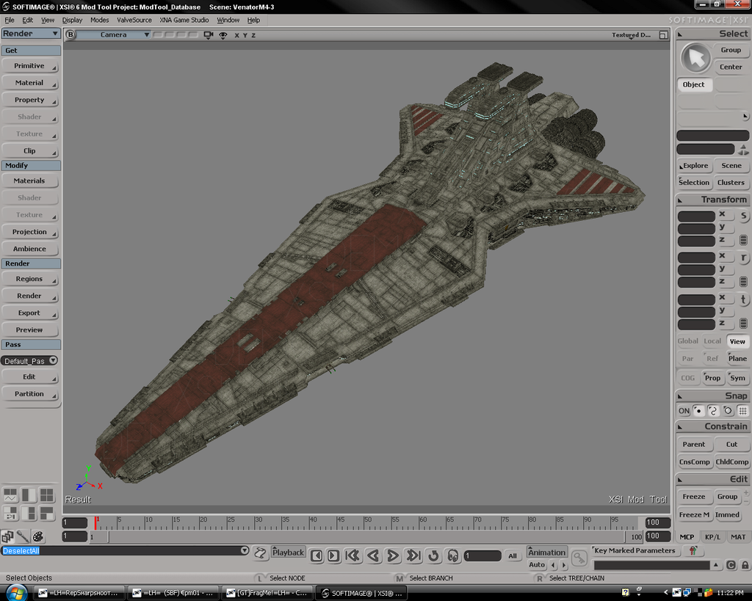Click the Freeze M button
The image size is (752, 601).
coord(694,514)
